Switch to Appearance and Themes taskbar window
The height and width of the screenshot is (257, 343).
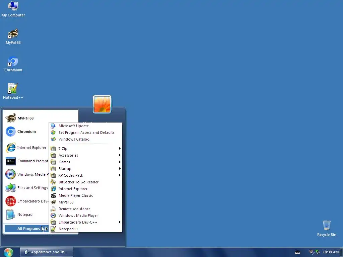[x=46, y=252]
